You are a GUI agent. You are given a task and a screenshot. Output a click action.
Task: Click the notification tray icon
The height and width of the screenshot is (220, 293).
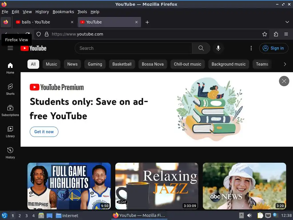(275, 215)
